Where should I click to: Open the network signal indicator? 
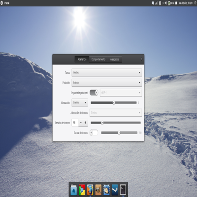coord(156,3)
